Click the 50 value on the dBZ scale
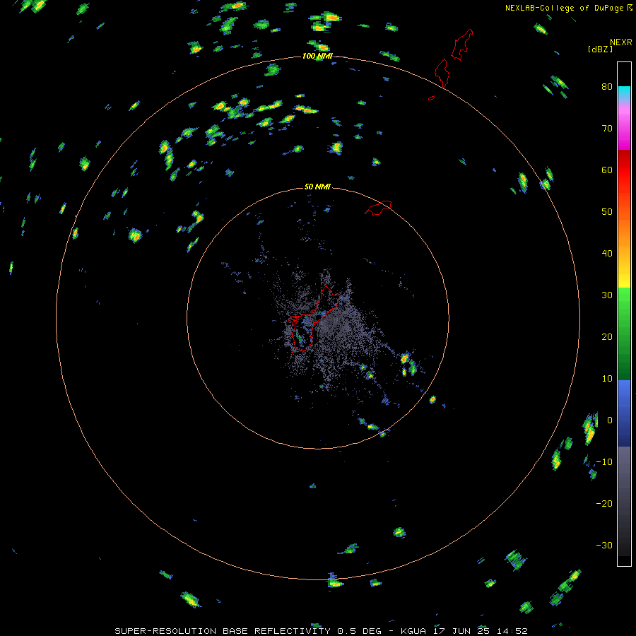The height and width of the screenshot is (636, 636). (x=607, y=212)
